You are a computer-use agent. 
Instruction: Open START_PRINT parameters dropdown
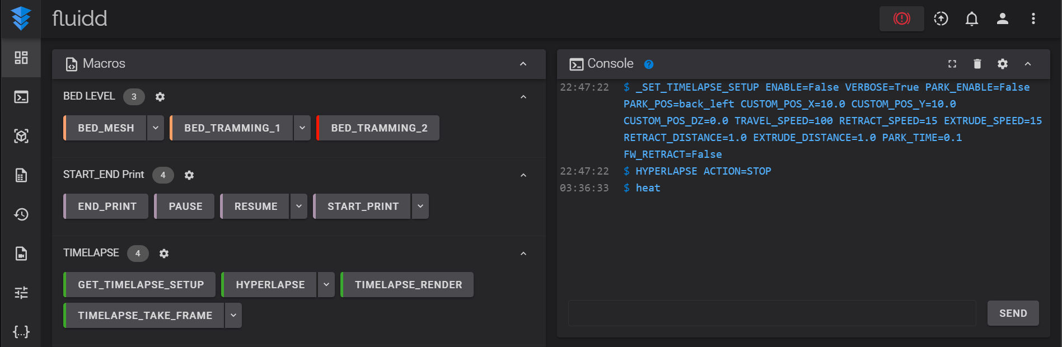pos(420,207)
